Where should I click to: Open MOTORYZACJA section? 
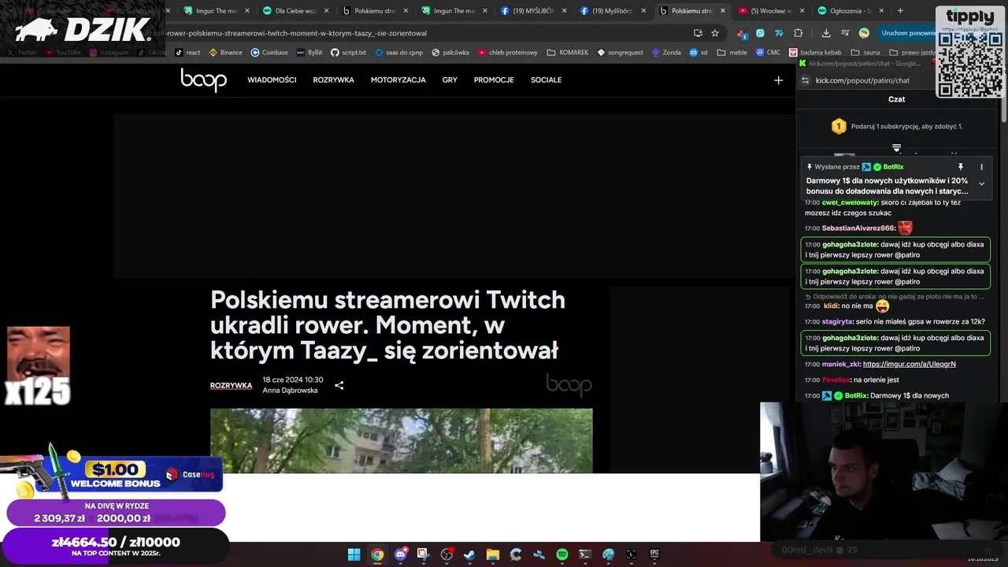[x=398, y=80]
